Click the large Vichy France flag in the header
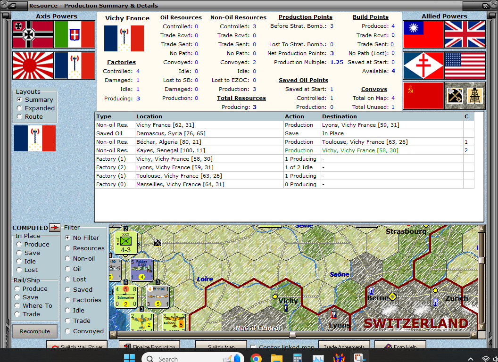This screenshot has width=498, height=362. (x=124, y=39)
